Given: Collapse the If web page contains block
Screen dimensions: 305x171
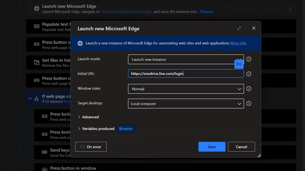Looking at the screenshot, I should click(30, 98).
